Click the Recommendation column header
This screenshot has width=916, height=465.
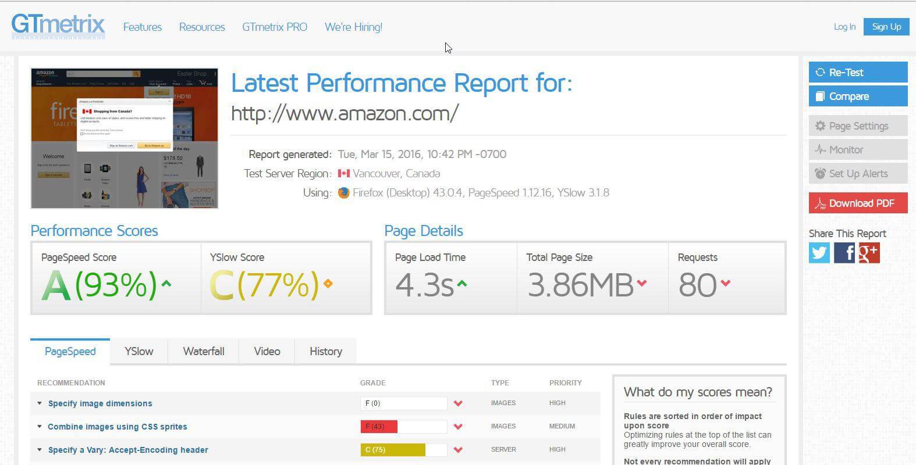[x=71, y=383]
